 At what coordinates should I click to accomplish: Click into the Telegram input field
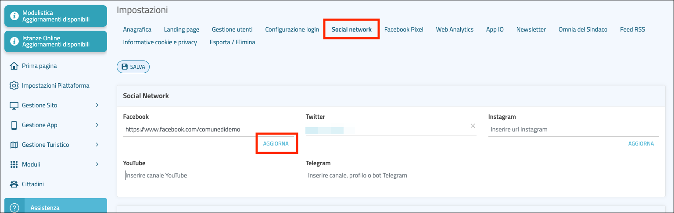(x=391, y=175)
